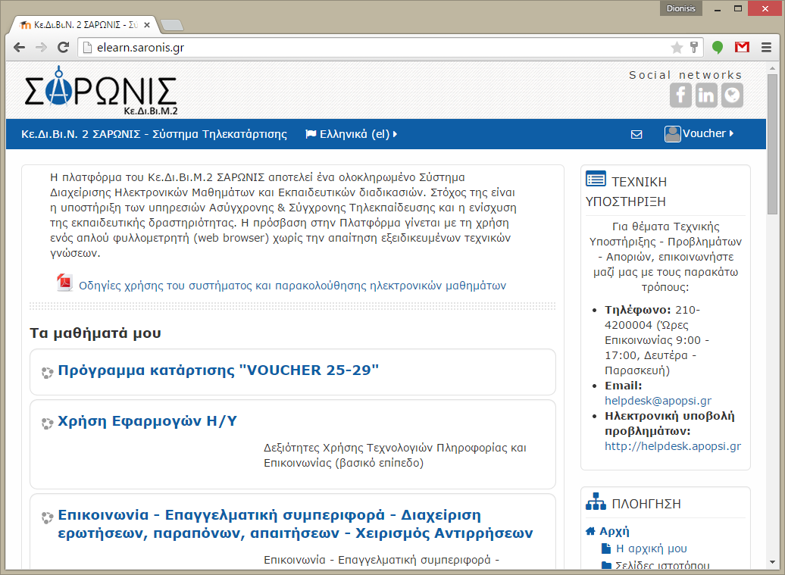The height and width of the screenshot is (575, 785).
Task: Open the Οδηγίες χρήσης του συστήματος link
Action: click(292, 286)
